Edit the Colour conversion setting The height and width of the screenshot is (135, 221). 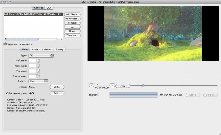(x=57, y=94)
